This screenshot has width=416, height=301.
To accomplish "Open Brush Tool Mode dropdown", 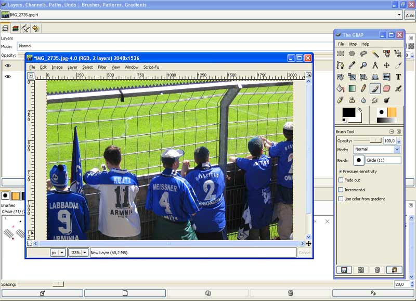I will [377, 149].
